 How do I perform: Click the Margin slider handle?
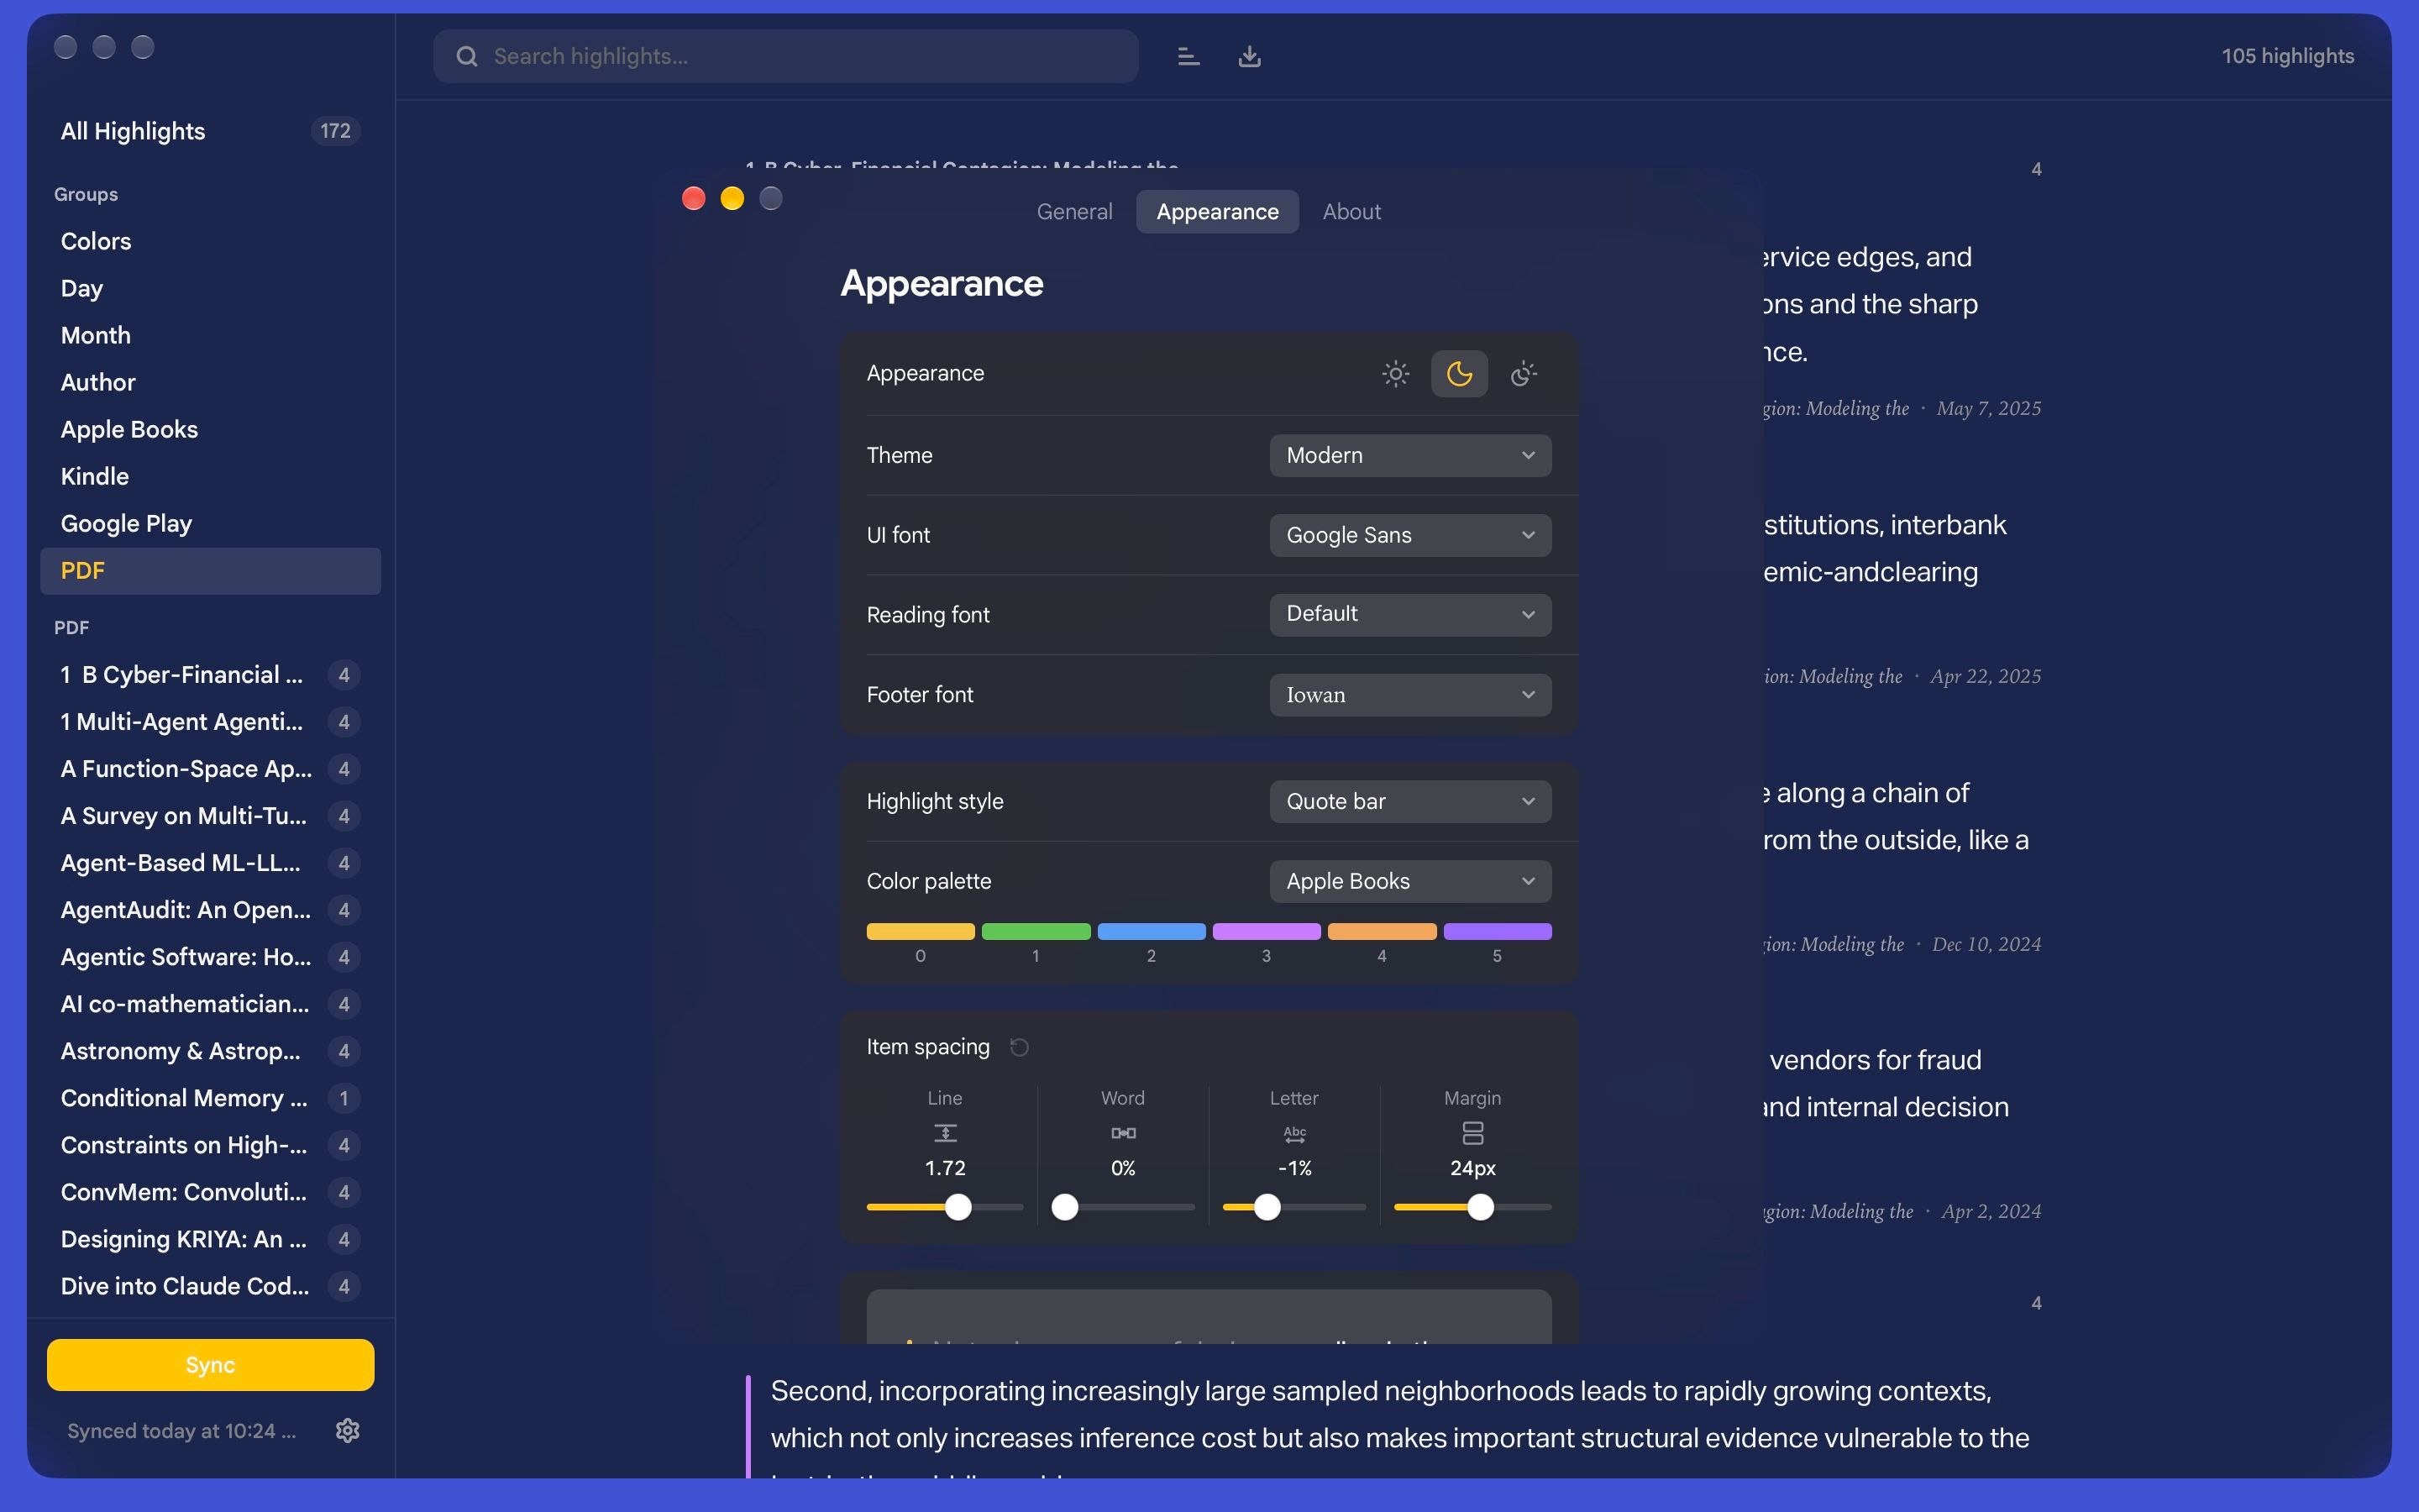coord(1481,1207)
